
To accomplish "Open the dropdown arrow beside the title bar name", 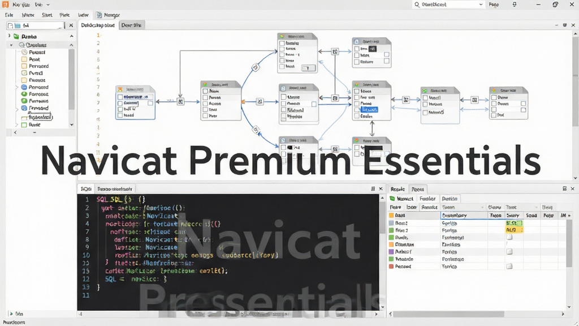I will (x=48, y=5).
